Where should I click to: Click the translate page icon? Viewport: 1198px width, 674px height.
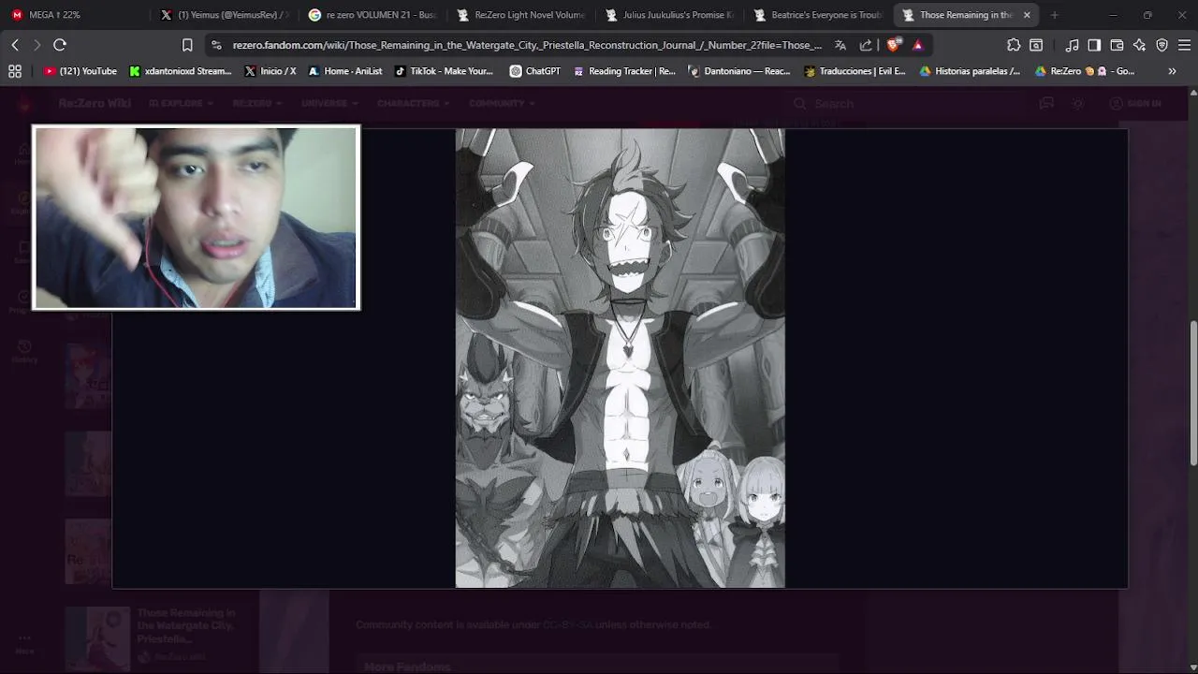click(x=840, y=45)
